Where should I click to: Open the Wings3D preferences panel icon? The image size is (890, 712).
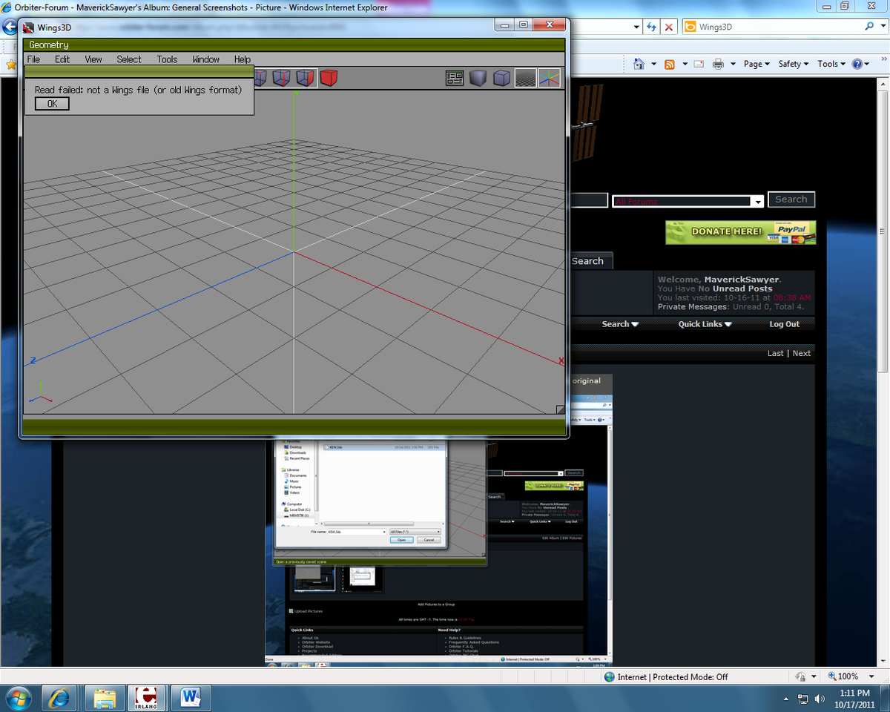point(455,78)
